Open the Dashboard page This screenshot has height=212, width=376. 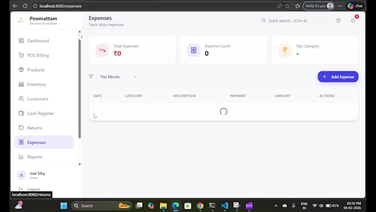click(x=44, y=41)
